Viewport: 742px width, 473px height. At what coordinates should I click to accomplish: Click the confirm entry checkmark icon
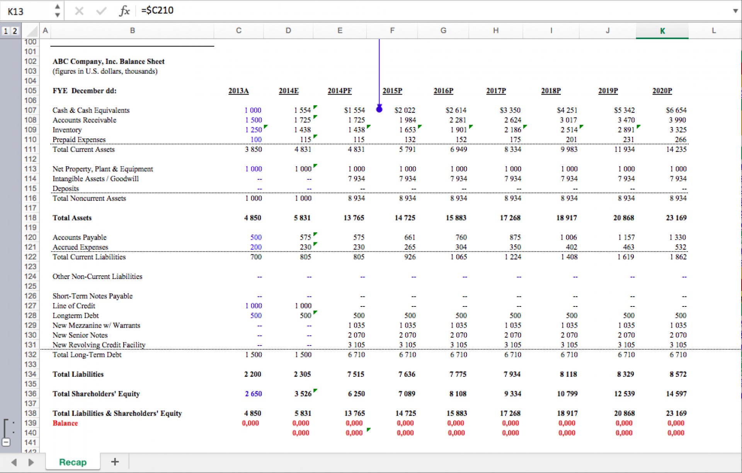click(101, 11)
